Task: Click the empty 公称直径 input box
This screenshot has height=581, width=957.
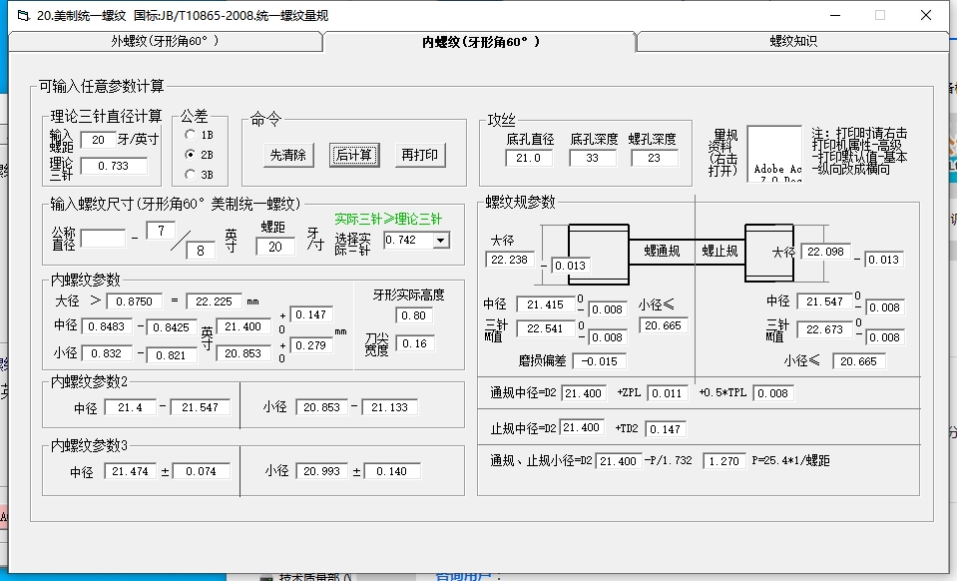Action: pos(103,239)
